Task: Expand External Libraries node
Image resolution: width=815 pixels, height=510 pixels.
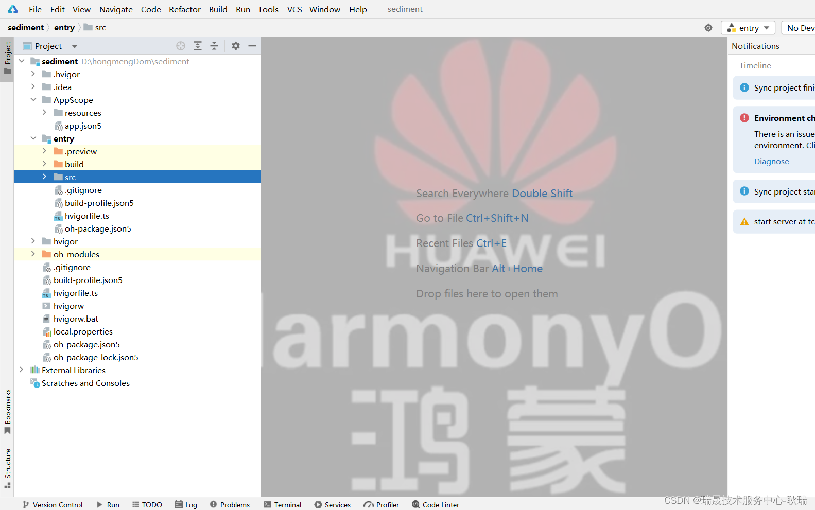Action: [22, 370]
